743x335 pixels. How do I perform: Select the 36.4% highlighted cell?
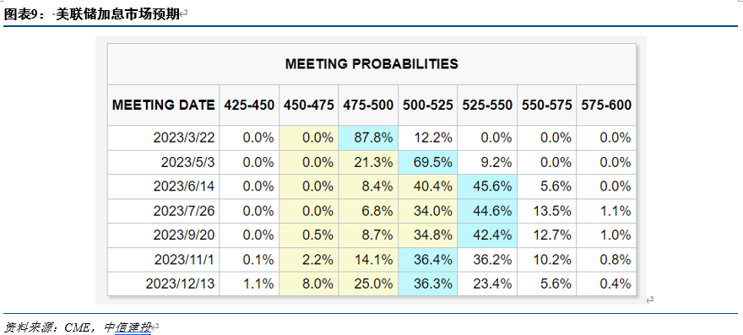[x=428, y=260]
